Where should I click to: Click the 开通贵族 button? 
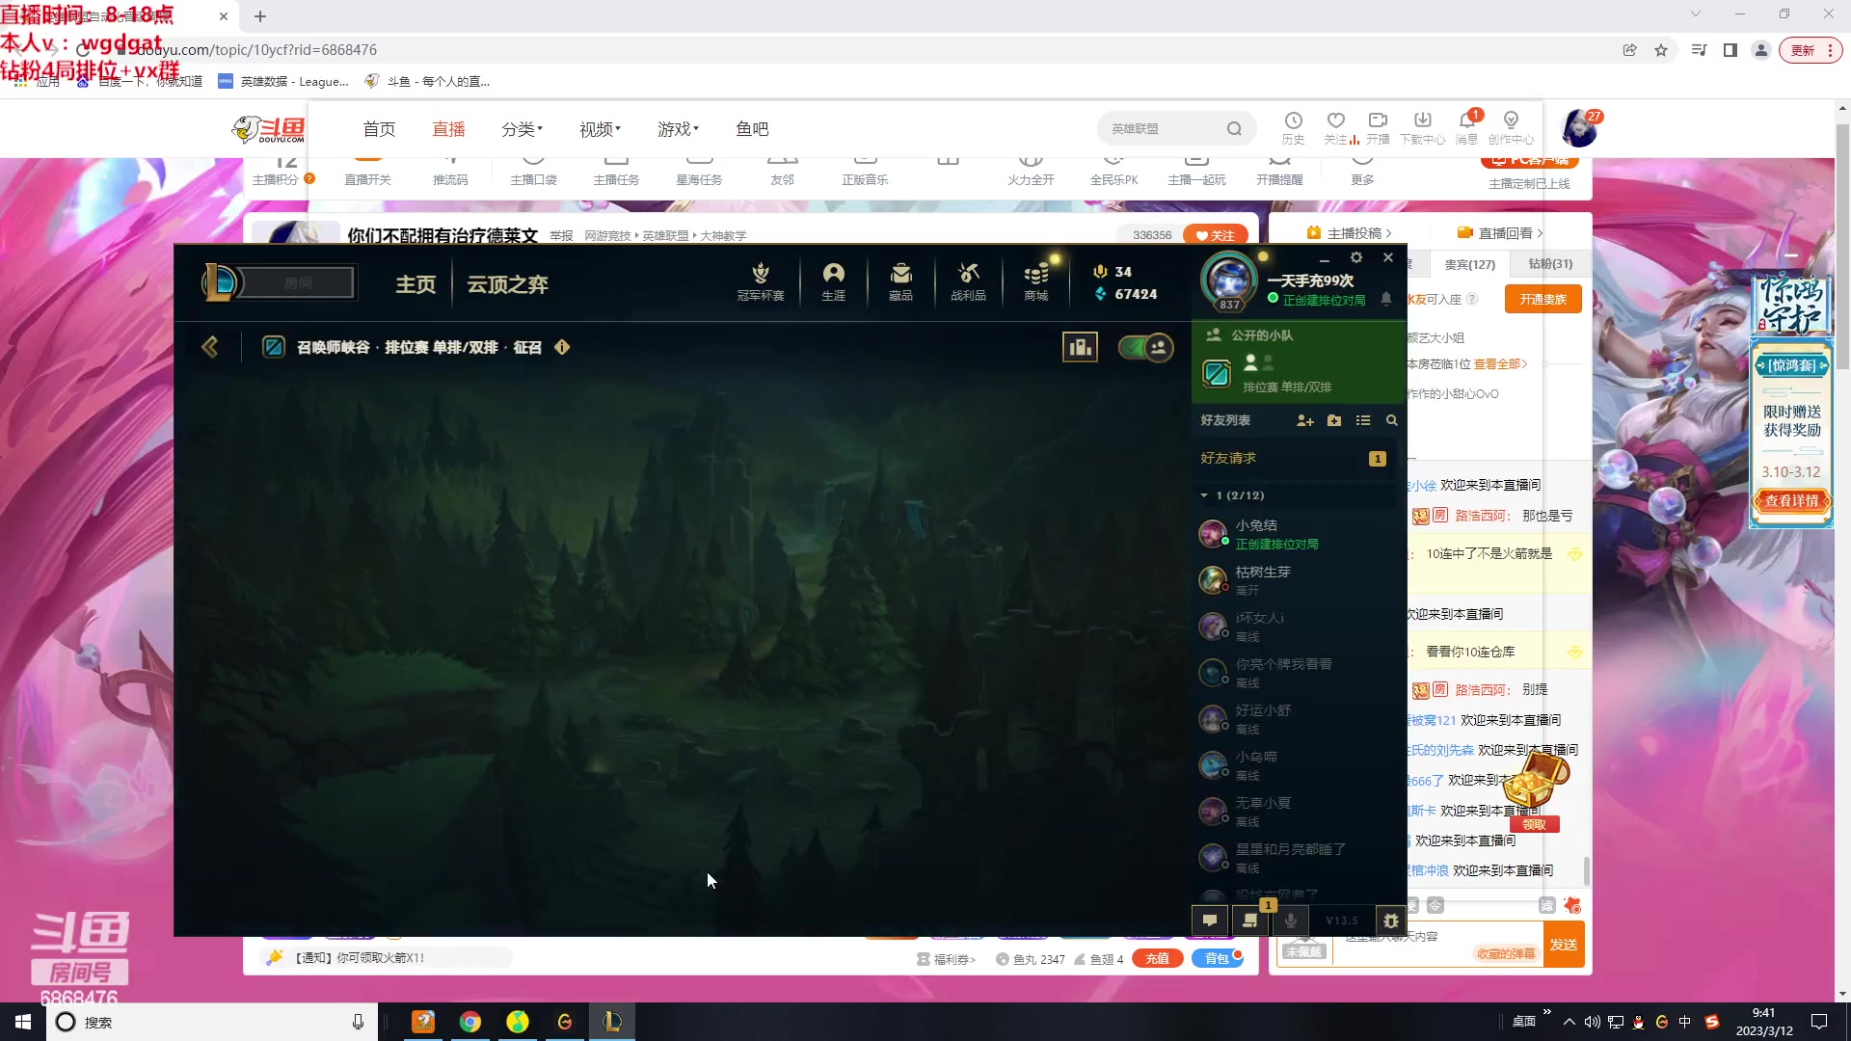(x=1542, y=299)
